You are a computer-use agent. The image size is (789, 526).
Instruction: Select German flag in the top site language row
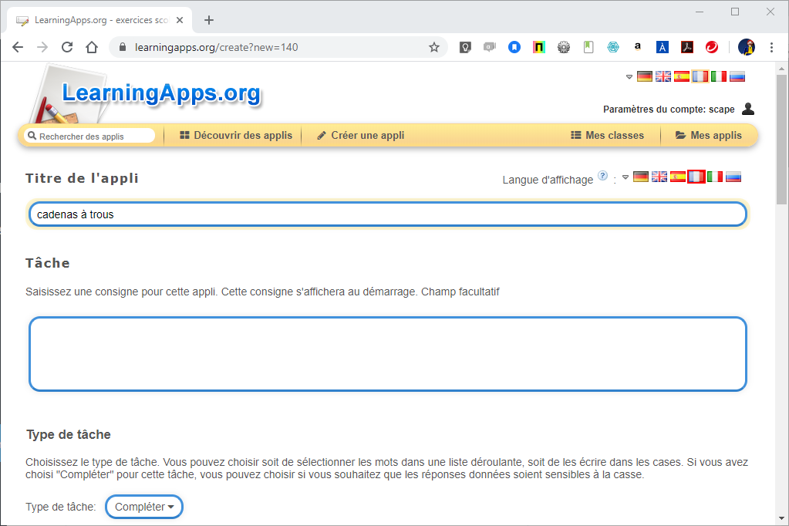click(x=645, y=76)
